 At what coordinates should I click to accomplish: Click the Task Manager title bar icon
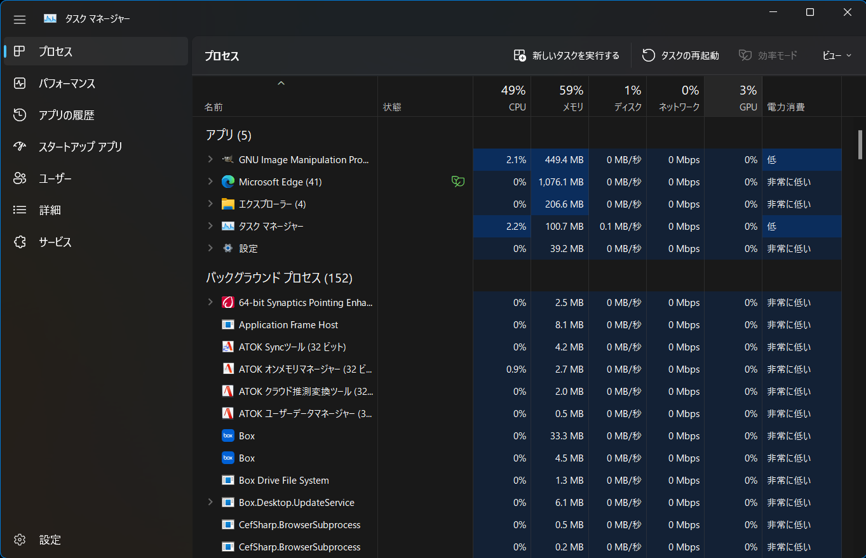(x=50, y=19)
